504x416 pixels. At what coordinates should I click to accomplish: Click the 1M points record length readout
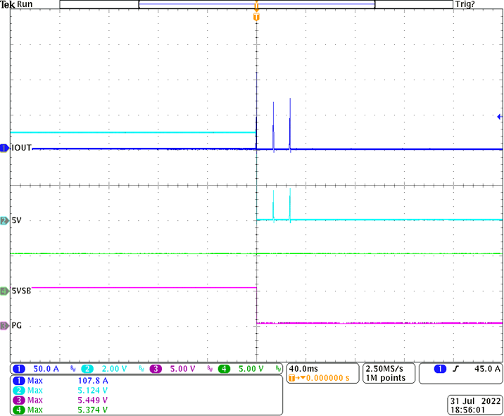pos(386,378)
